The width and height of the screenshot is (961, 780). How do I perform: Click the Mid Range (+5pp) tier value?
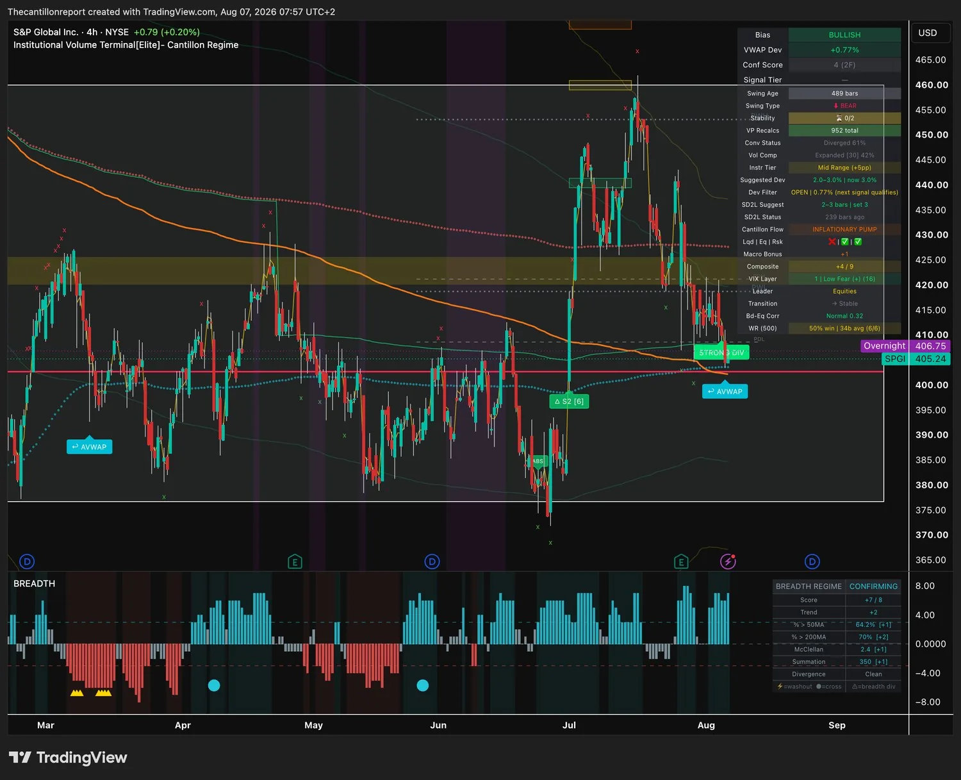coord(844,168)
